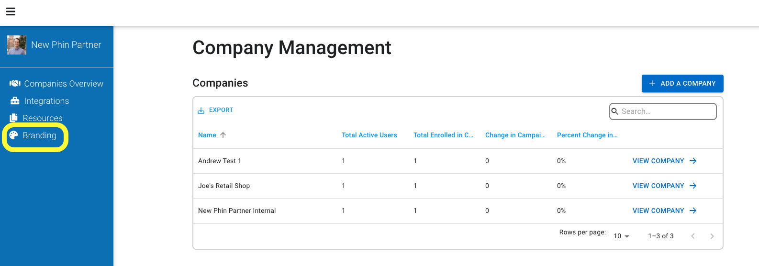Open the rows per page dropdown
759x266 pixels.
[x=621, y=236]
